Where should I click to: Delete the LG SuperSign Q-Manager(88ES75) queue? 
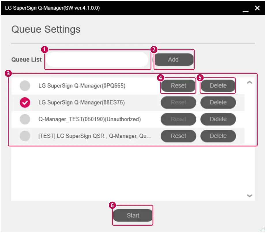218,102
